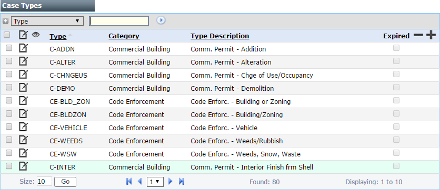Viewport: 440px width, 190px height.
Task: Click edit icon in the header row
Action: pos(23,35)
